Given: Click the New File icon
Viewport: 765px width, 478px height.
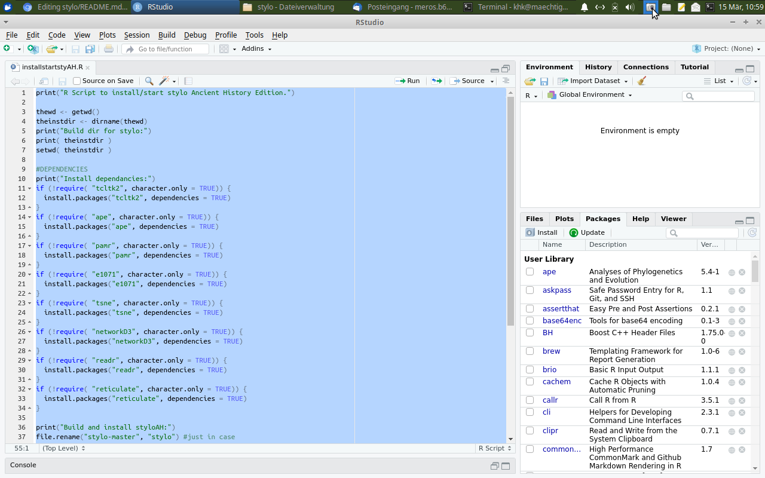Looking at the screenshot, I should pyautogui.click(x=7, y=49).
